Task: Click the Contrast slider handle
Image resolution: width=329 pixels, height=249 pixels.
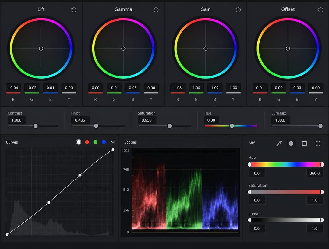Action: pos(35,126)
